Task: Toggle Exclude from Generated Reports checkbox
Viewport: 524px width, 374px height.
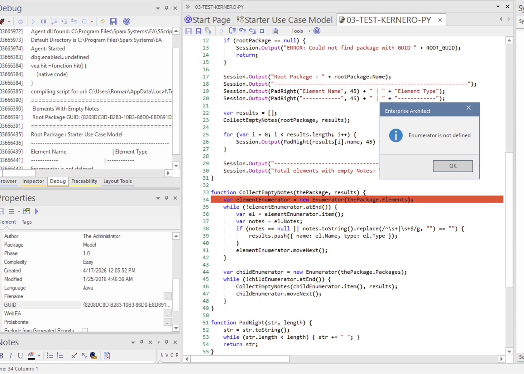Action: (85, 330)
